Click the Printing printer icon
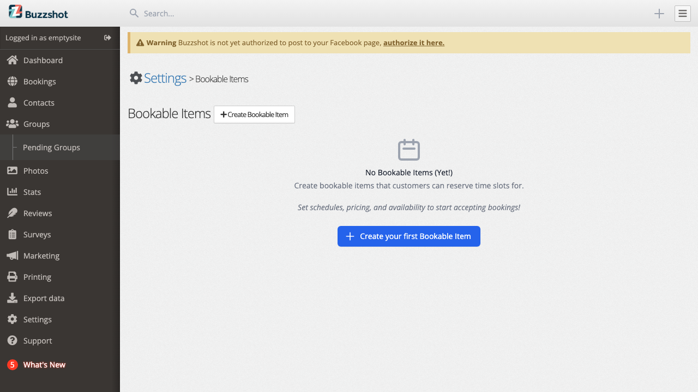Viewport: 698px width, 392px height. click(x=12, y=277)
